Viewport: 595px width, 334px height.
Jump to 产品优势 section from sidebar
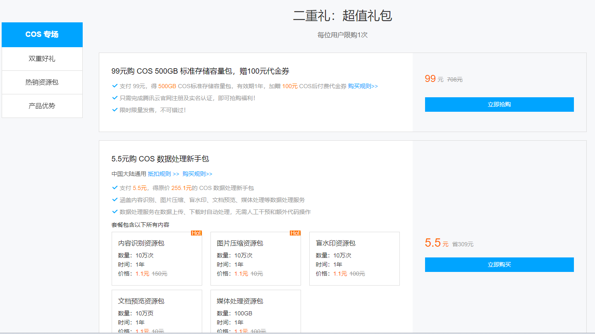[x=42, y=106]
